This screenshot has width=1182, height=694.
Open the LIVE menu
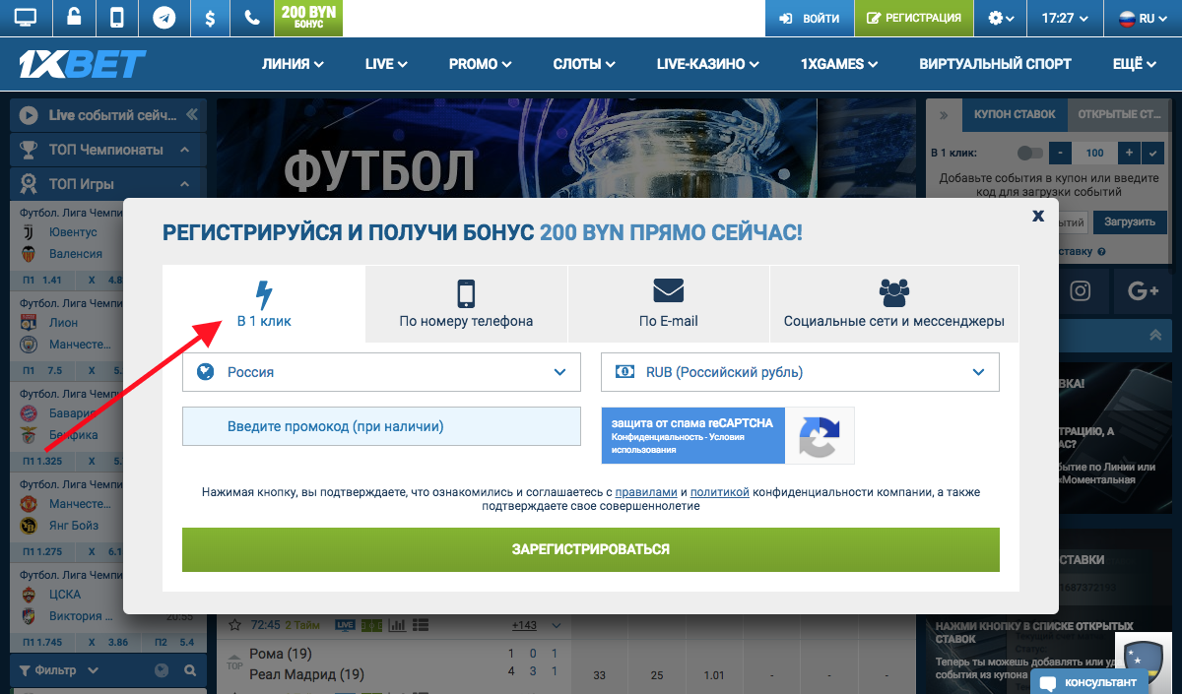[386, 64]
